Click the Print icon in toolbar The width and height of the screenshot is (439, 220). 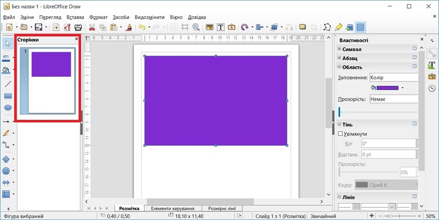79,27
